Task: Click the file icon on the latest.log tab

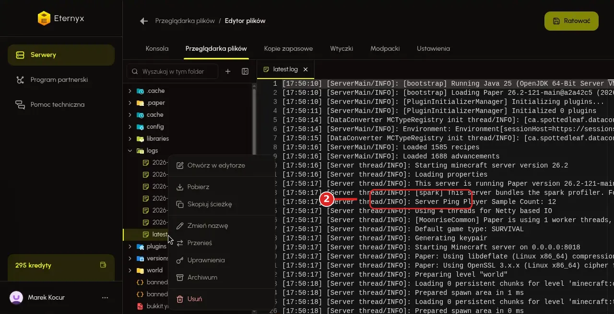Action: [x=266, y=69]
